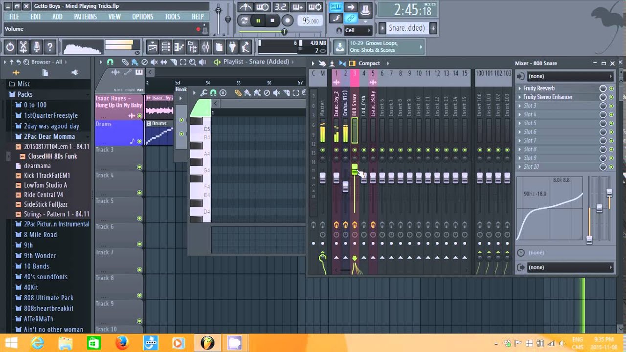Toggle Fruity Reeverb enable LED
626x352 pixels.
click(611, 88)
